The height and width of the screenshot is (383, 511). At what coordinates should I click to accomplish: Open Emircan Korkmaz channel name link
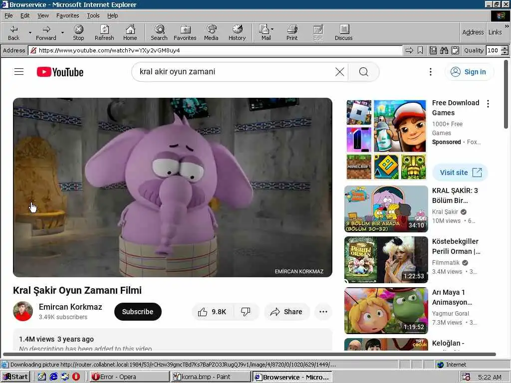pyautogui.click(x=70, y=307)
